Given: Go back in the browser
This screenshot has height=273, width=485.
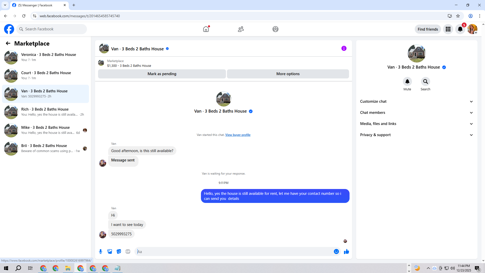Looking at the screenshot, I should (6, 16).
